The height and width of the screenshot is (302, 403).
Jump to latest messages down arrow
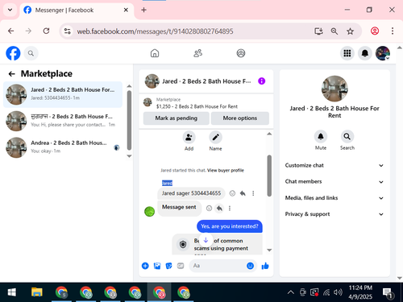(206, 240)
